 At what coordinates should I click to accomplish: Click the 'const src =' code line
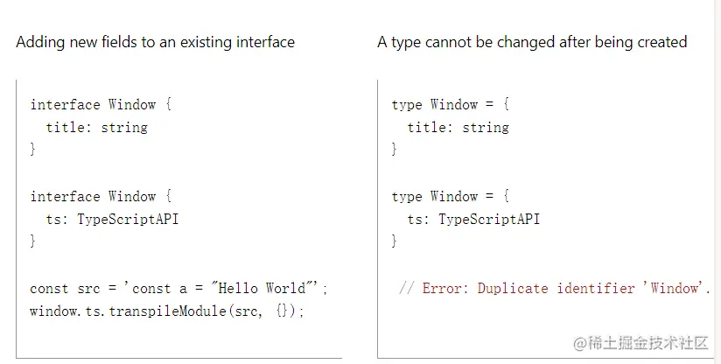178,289
